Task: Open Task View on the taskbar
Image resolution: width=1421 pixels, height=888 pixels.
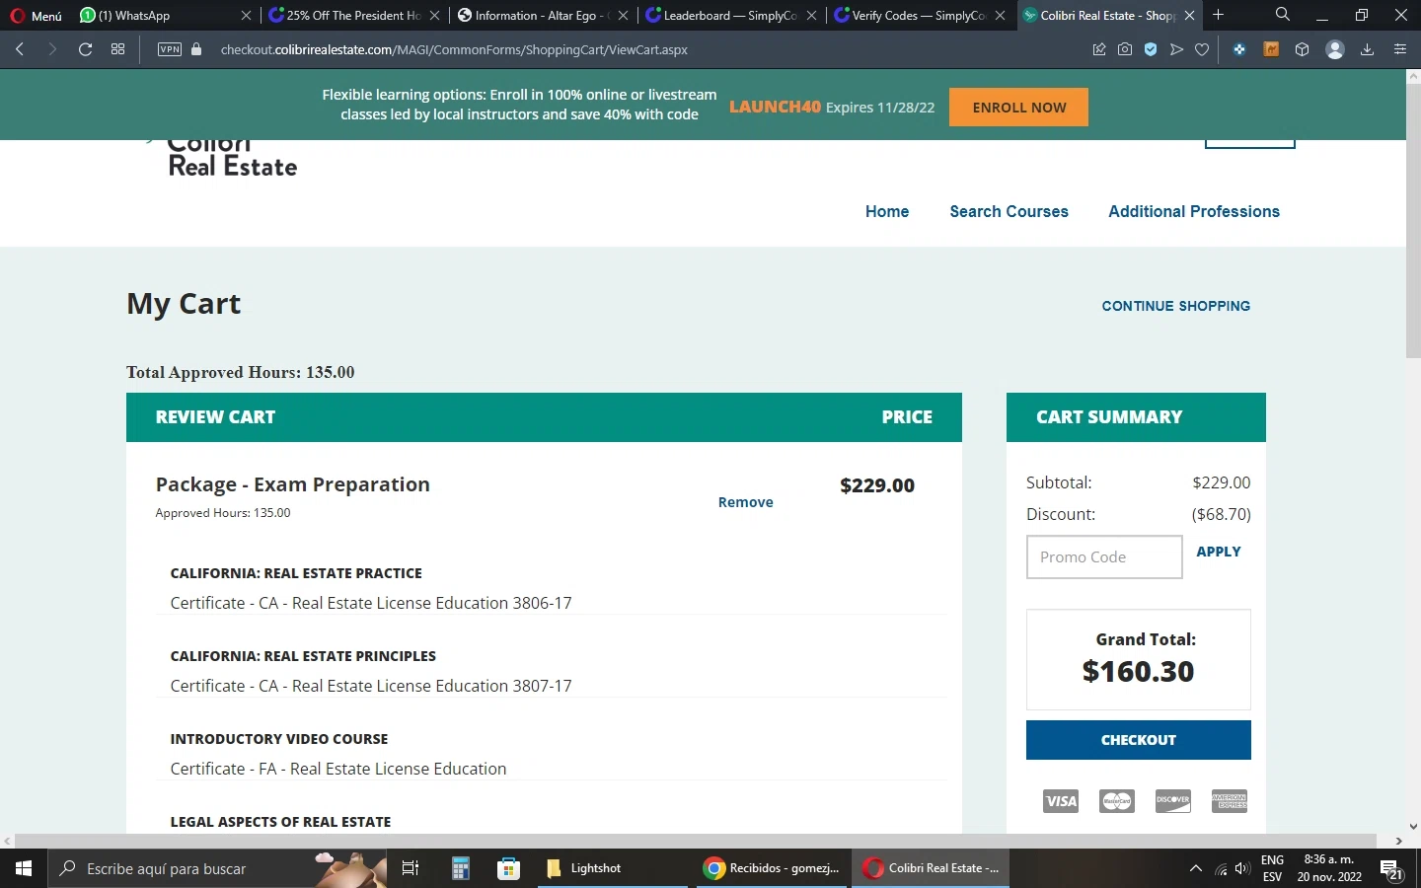Action: tap(411, 868)
